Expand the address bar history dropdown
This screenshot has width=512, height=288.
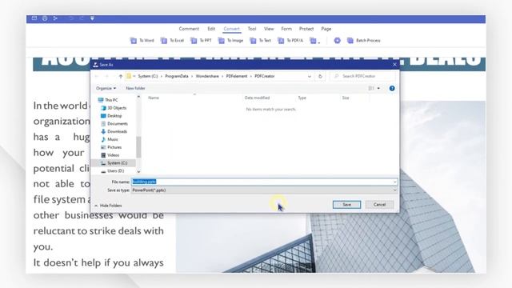tap(310, 77)
